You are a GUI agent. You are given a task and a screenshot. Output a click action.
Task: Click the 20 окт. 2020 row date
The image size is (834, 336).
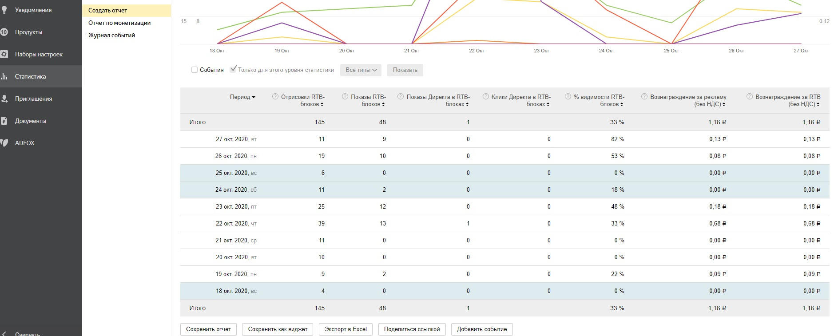(236, 257)
